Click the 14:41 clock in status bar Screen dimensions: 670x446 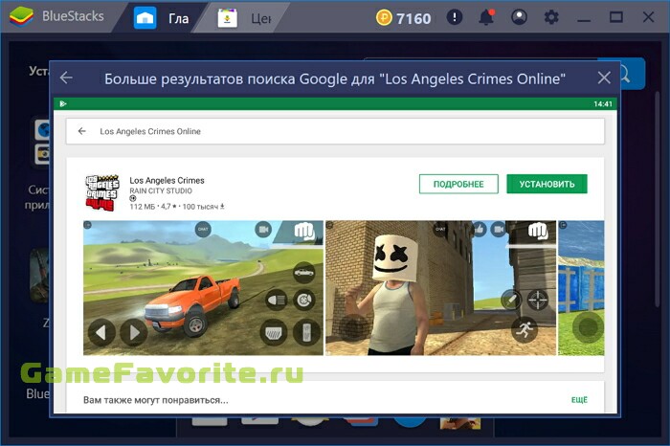pos(602,103)
